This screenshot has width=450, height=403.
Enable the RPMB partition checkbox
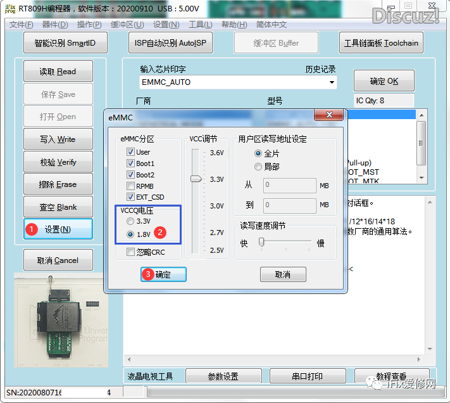130,186
